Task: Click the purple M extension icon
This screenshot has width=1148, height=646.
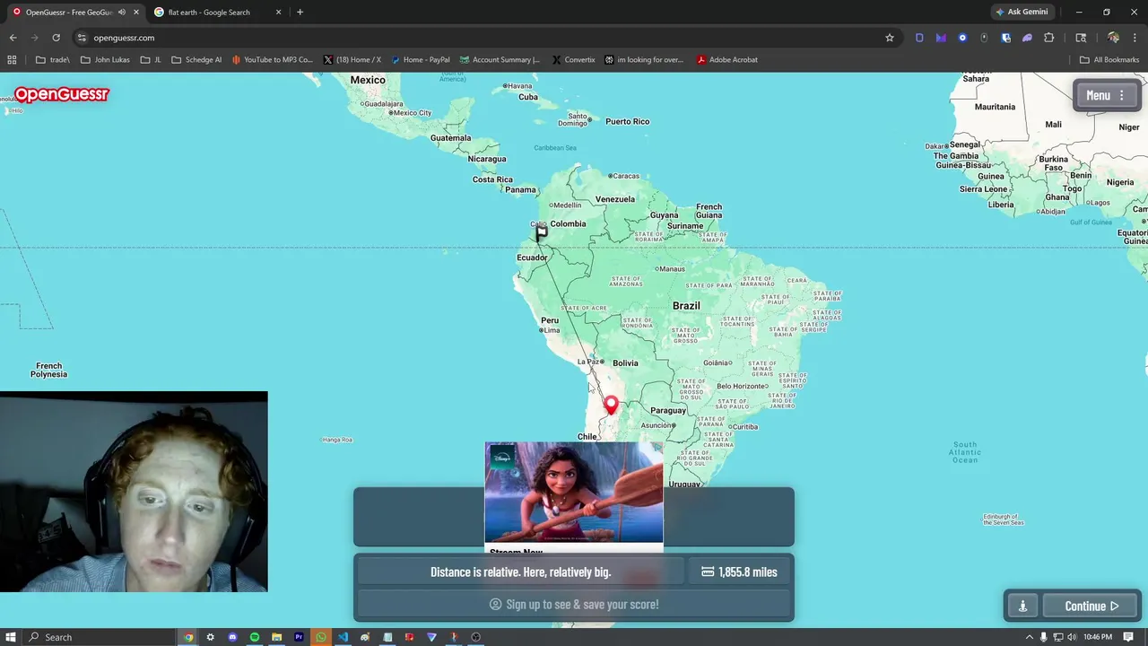Action: coord(941,38)
